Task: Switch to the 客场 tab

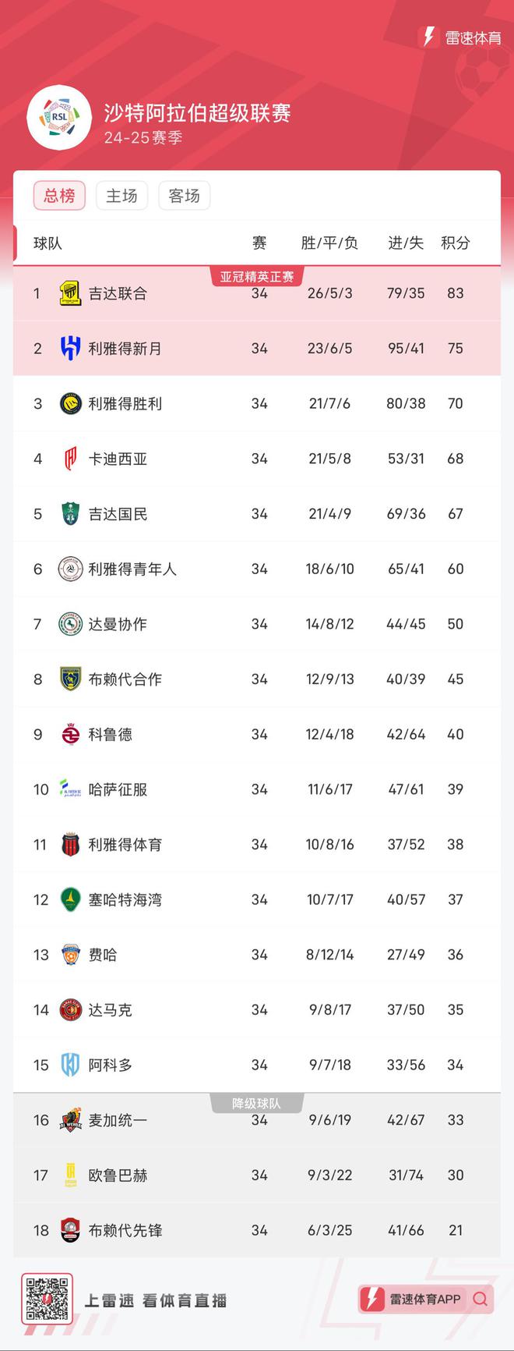Action: pos(184,196)
